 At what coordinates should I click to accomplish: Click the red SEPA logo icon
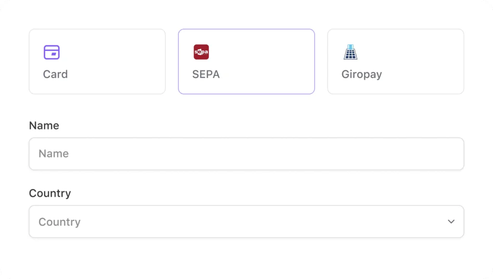[x=201, y=52]
